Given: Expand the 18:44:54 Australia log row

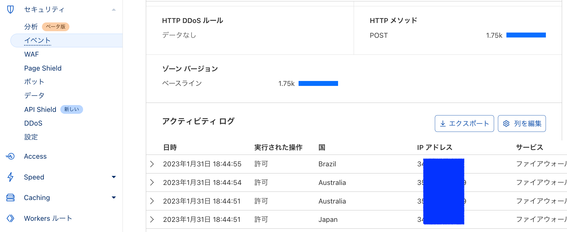Looking at the screenshot, I should click(x=152, y=182).
